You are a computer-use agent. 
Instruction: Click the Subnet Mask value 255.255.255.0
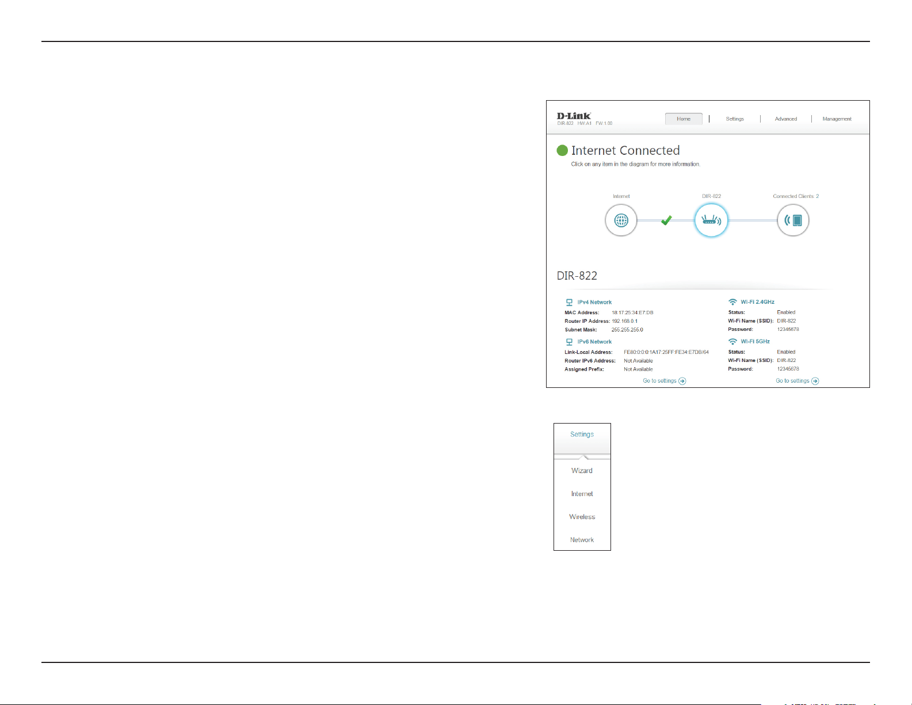coord(627,330)
